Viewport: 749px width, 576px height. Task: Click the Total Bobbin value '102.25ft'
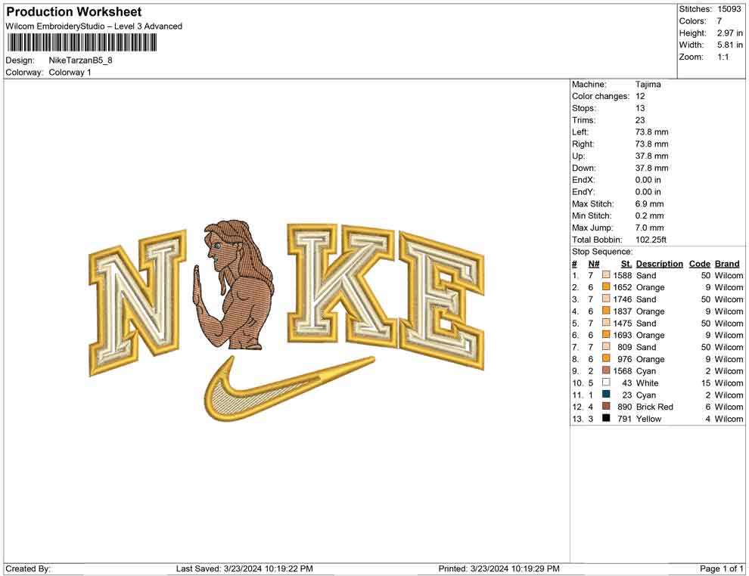pyautogui.click(x=651, y=240)
